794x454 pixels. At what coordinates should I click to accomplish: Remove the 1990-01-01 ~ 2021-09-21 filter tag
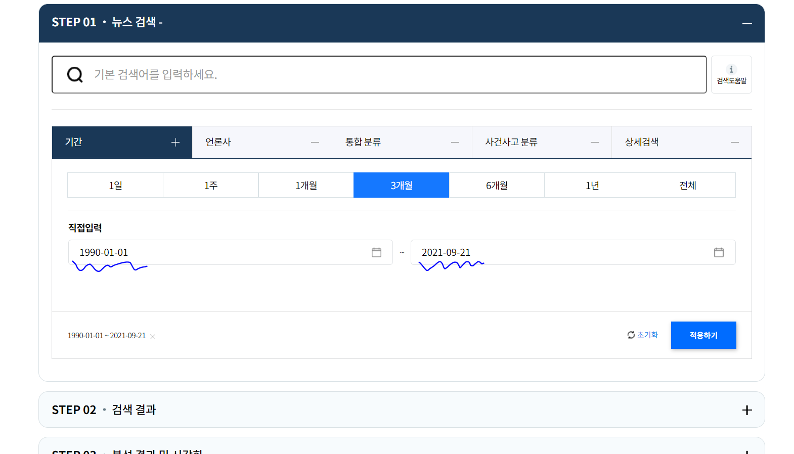153,336
